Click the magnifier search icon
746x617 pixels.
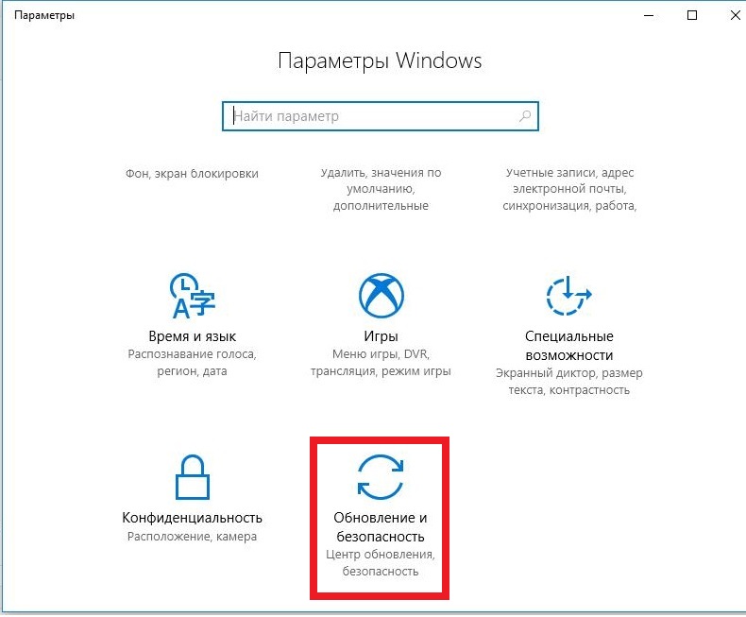pyautogui.click(x=525, y=115)
